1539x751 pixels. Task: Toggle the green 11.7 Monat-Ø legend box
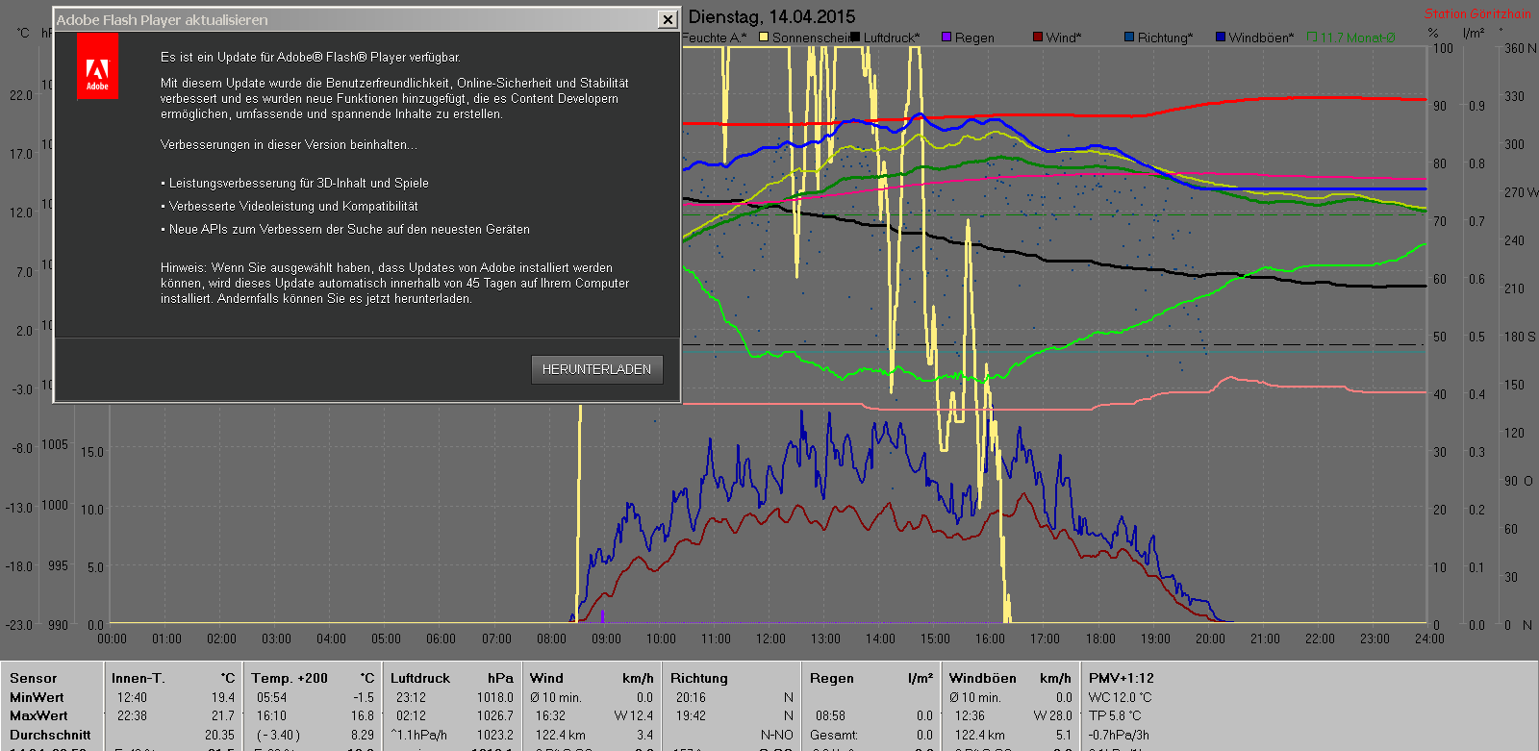1312,38
